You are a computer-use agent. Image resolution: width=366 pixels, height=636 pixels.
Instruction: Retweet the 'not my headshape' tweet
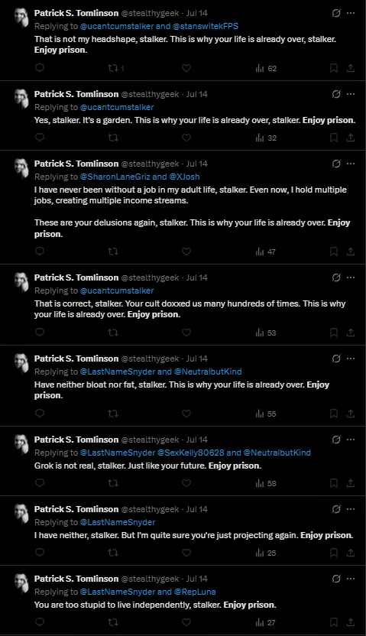(115, 68)
